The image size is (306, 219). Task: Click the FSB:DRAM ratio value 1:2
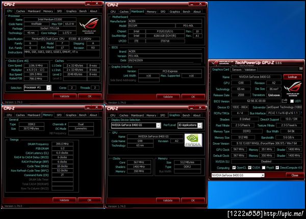(62, 149)
